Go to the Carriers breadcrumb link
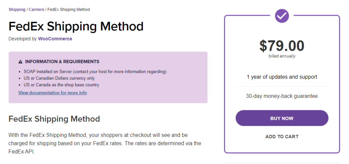The width and height of the screenshot is (349, 164). tap(36, 10)
